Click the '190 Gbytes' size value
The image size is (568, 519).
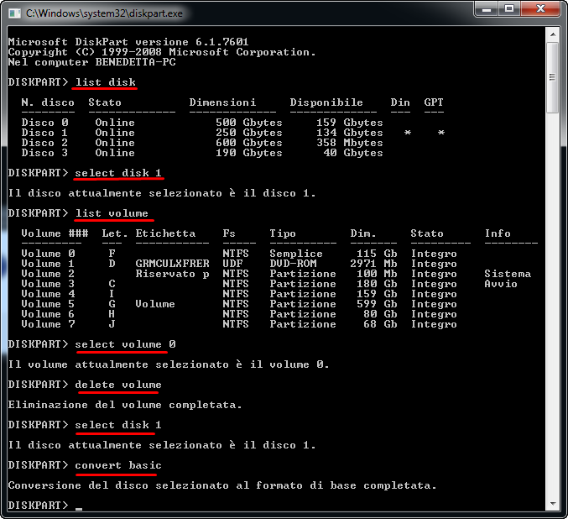pos(249,153)
